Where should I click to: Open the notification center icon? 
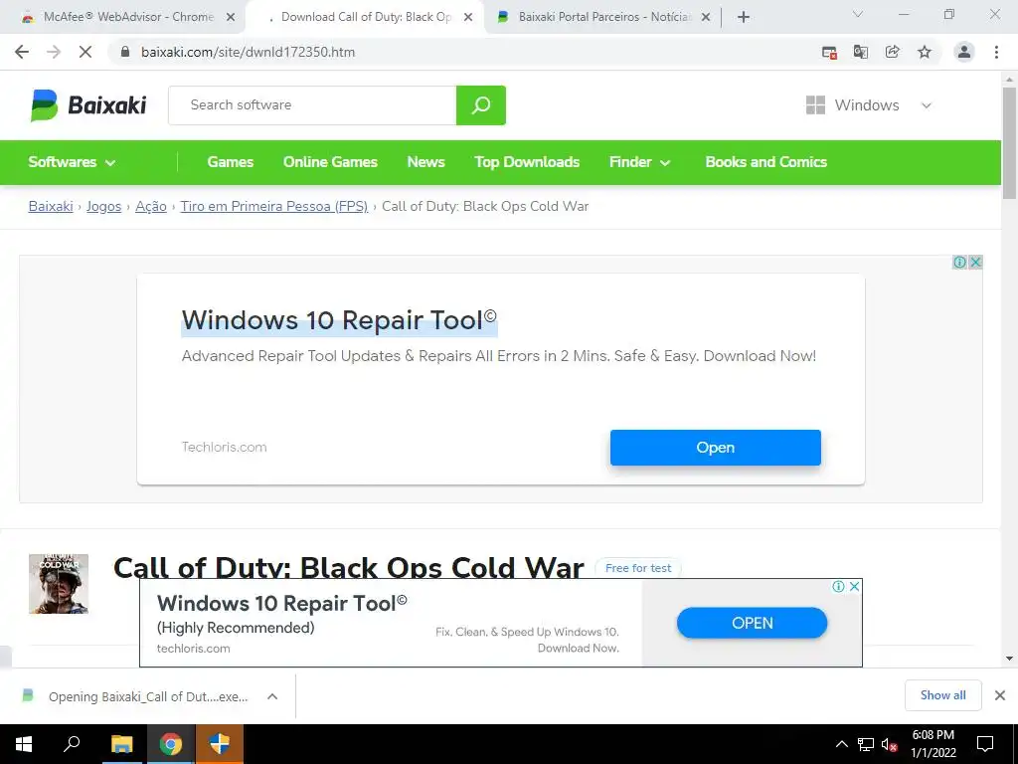pyautogui.click(x=985, y=744)
